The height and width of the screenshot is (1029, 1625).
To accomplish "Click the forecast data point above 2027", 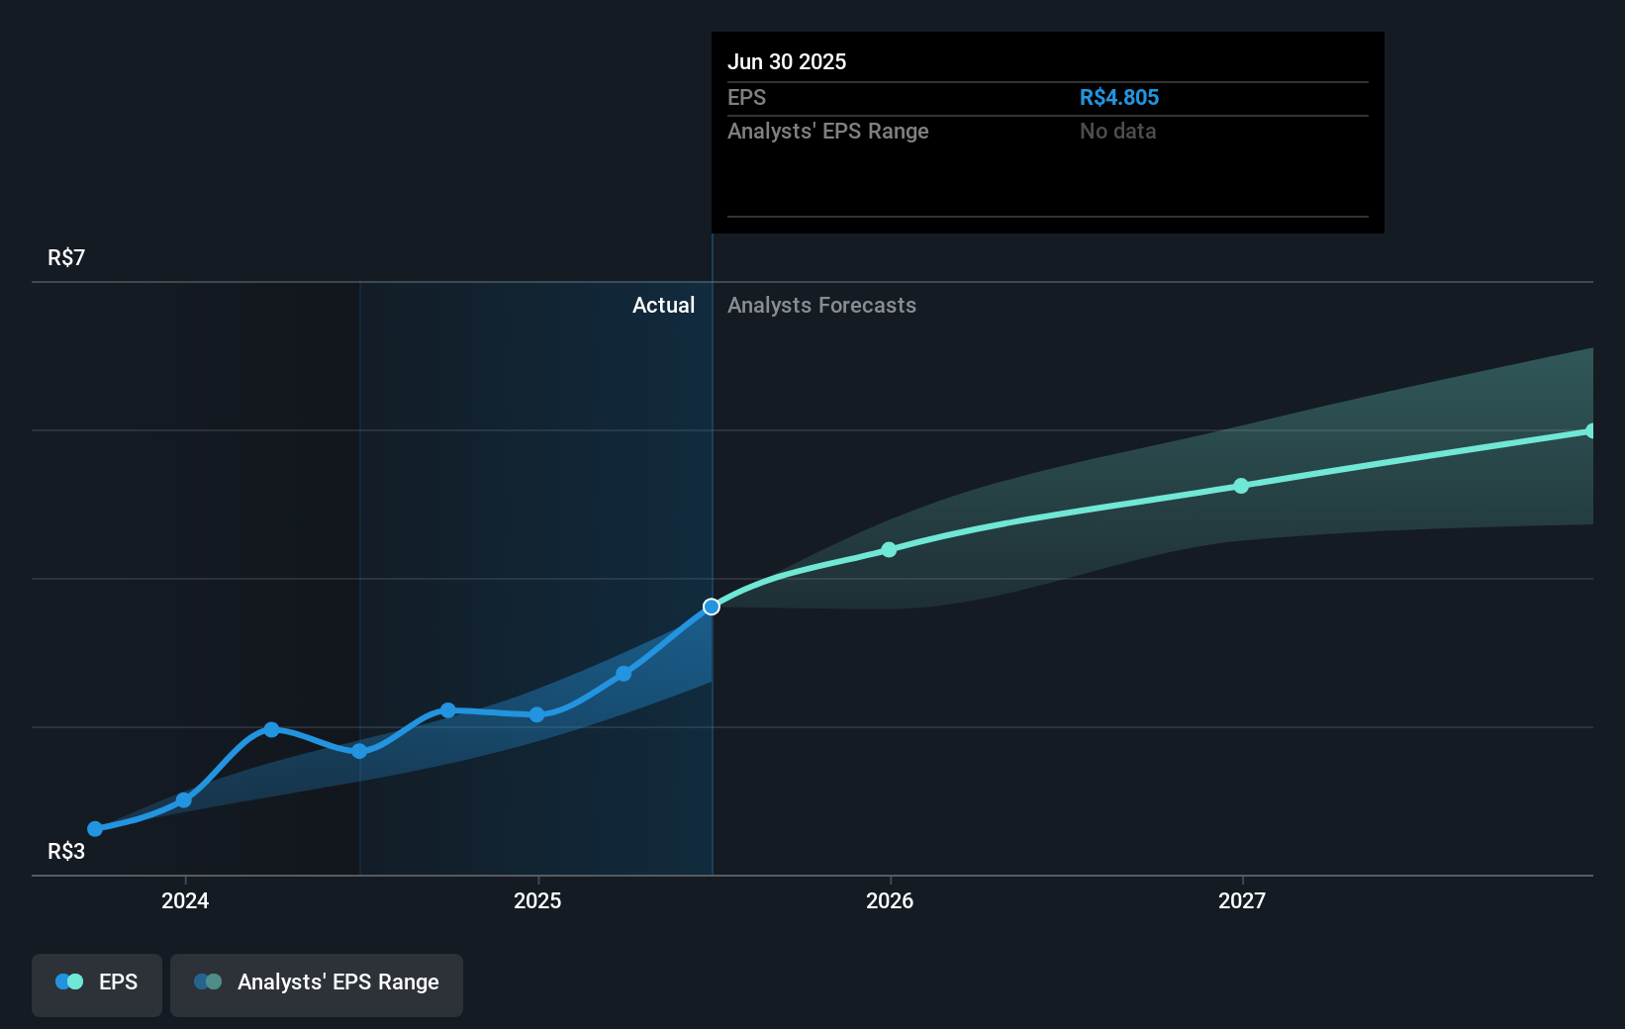I will 1241,486.
